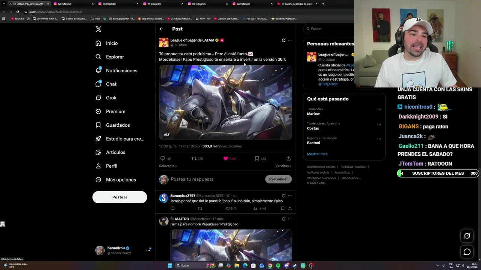Open the X logo home link
The height and width of the screenshot is (270, 481).
pos(98,29)
